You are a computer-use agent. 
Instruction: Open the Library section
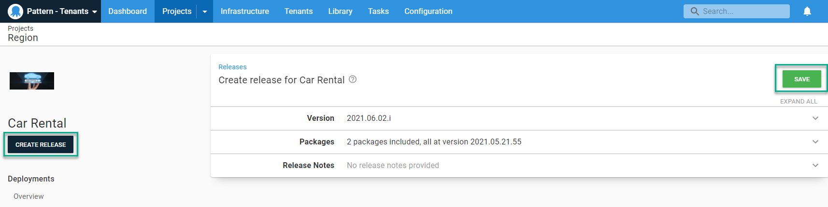340,11
